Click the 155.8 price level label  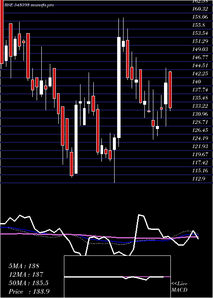[199, 25]
